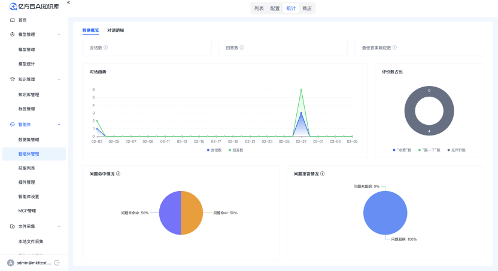Select the 数据概览 sub-tab
Viewport: 498px width, 271px height.
click(x=90, y=30)
